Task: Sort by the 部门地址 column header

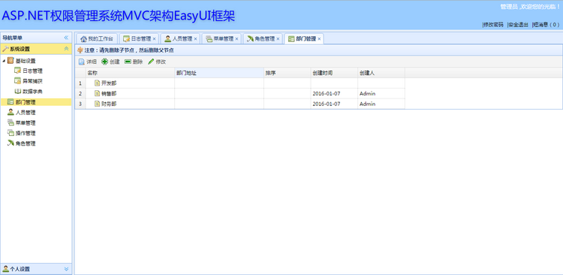Action: click(x=219, y=73)
